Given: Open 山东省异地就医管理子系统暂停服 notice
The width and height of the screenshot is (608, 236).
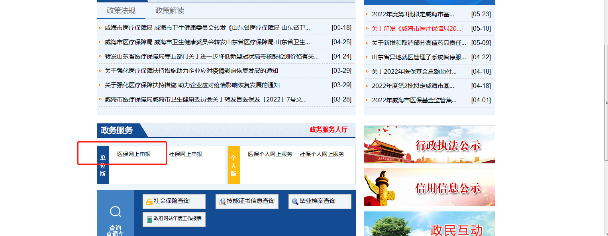Looking at the screenshot, I should pos(419,57).
